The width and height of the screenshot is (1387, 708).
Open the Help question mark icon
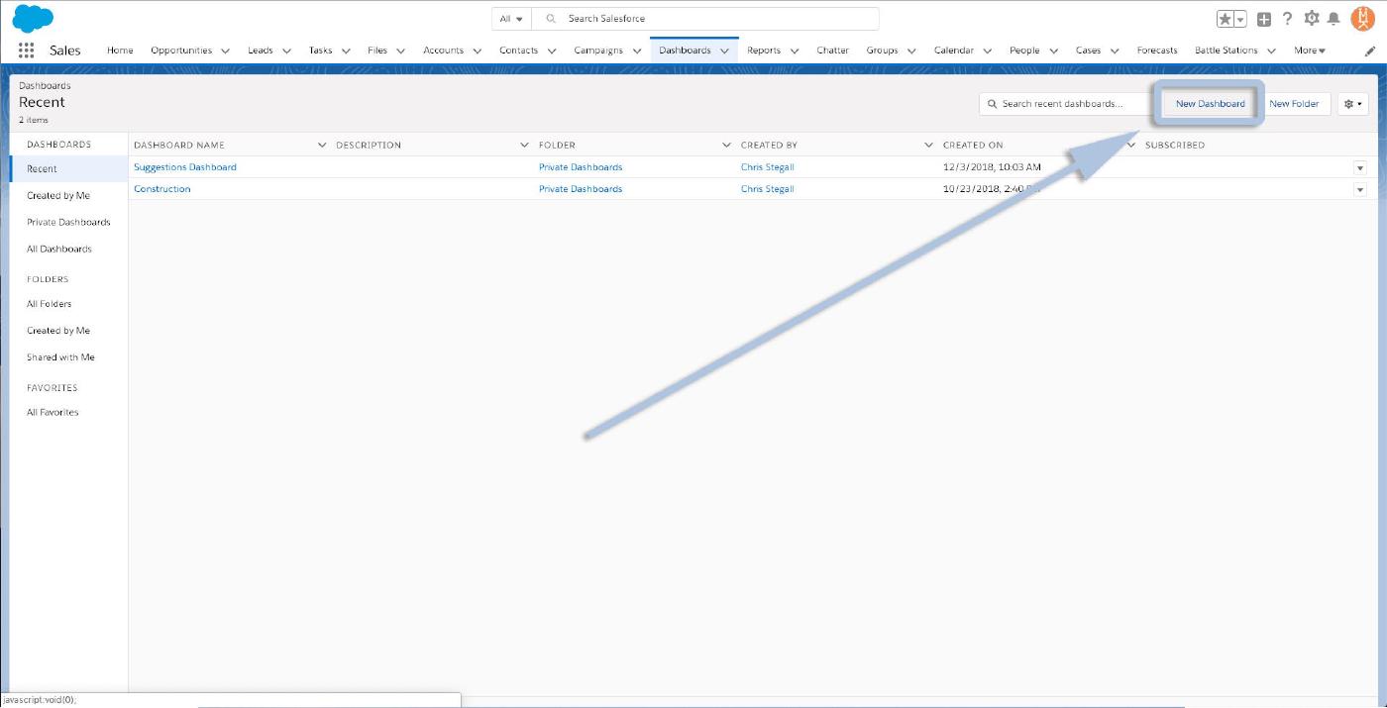pos(1288,19)
